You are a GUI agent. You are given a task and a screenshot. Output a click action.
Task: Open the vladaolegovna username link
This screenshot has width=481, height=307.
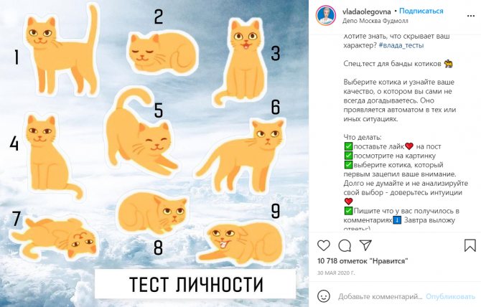coord(367,11)
